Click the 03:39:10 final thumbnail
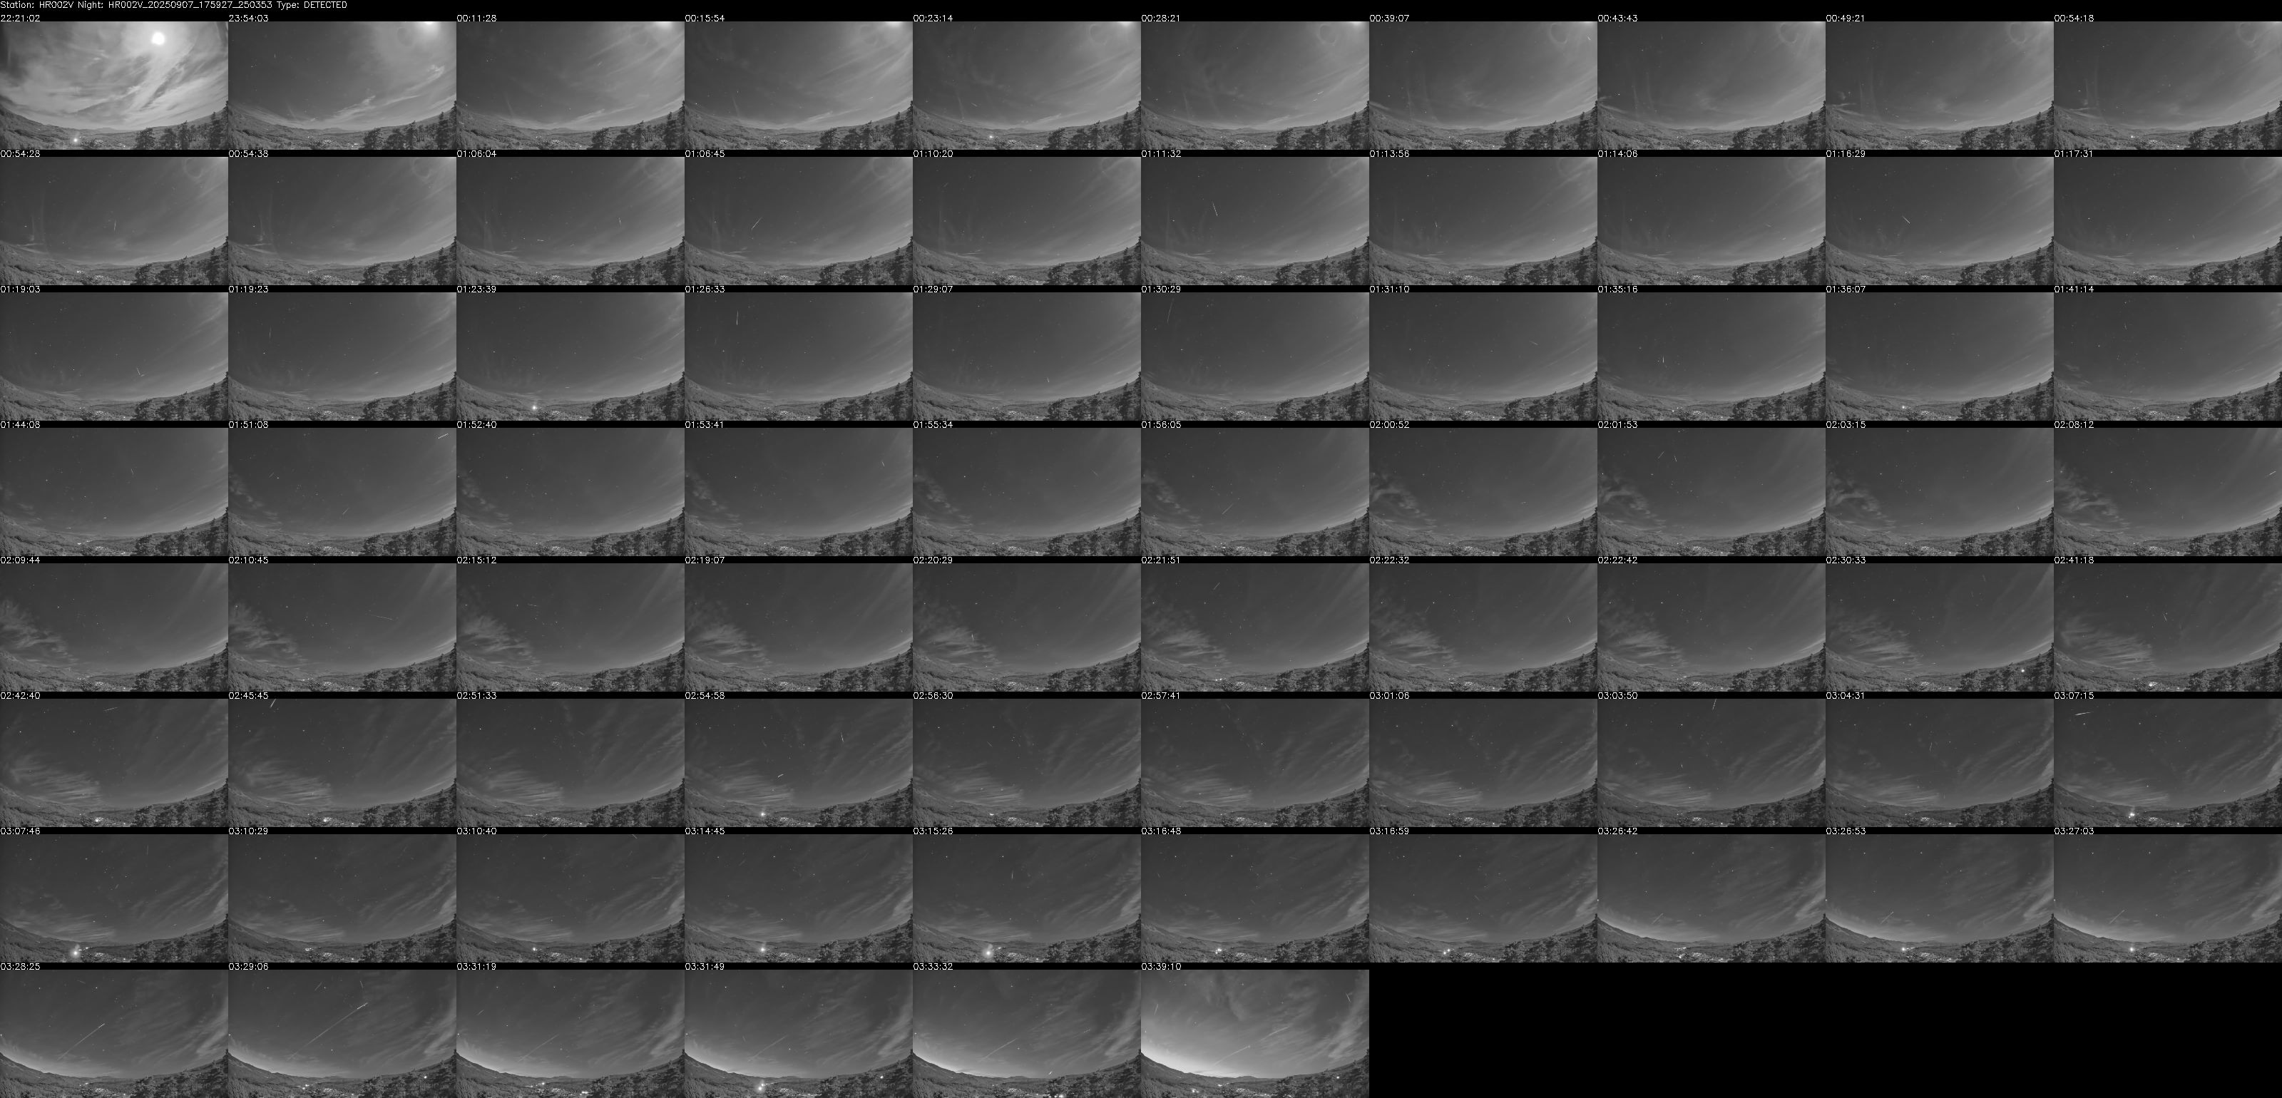2282x1098 pixels. click(x=1254, y=1033)
